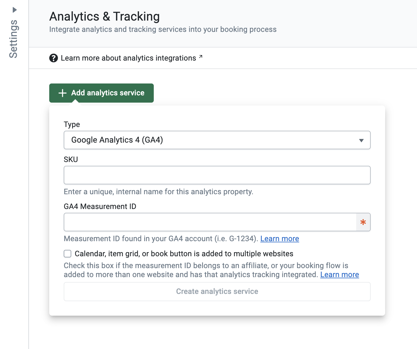Click the SKU field label
This screenshot has width=417, height=349.
point(71,159)
